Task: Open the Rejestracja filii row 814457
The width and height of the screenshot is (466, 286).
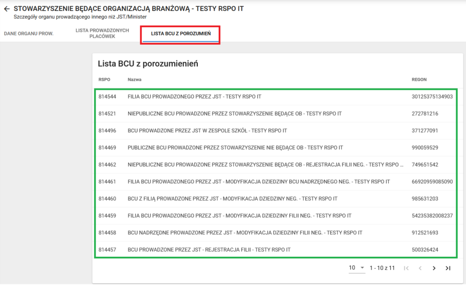Action: 209,250
